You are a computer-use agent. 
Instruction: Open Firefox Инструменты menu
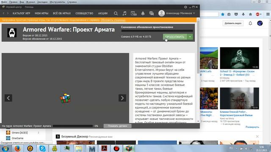point(58,2)
